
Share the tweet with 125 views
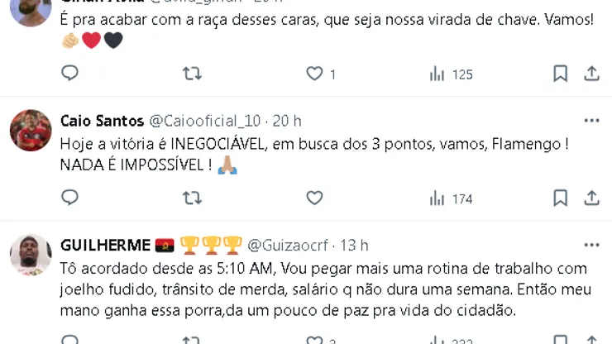591,74
